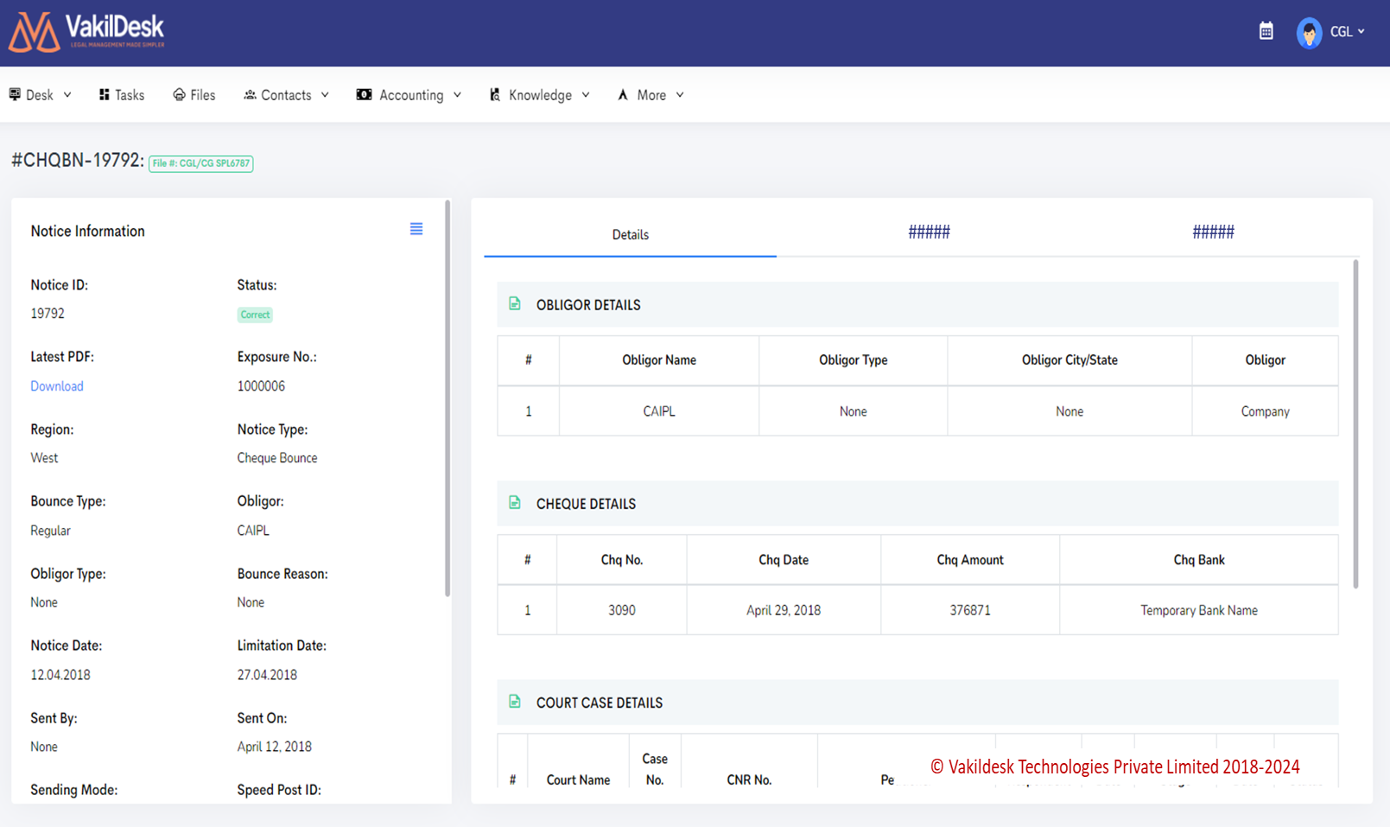Click cheque amount 376871 cell
This screenshot has width=1390, height=827.
point(970,610)
